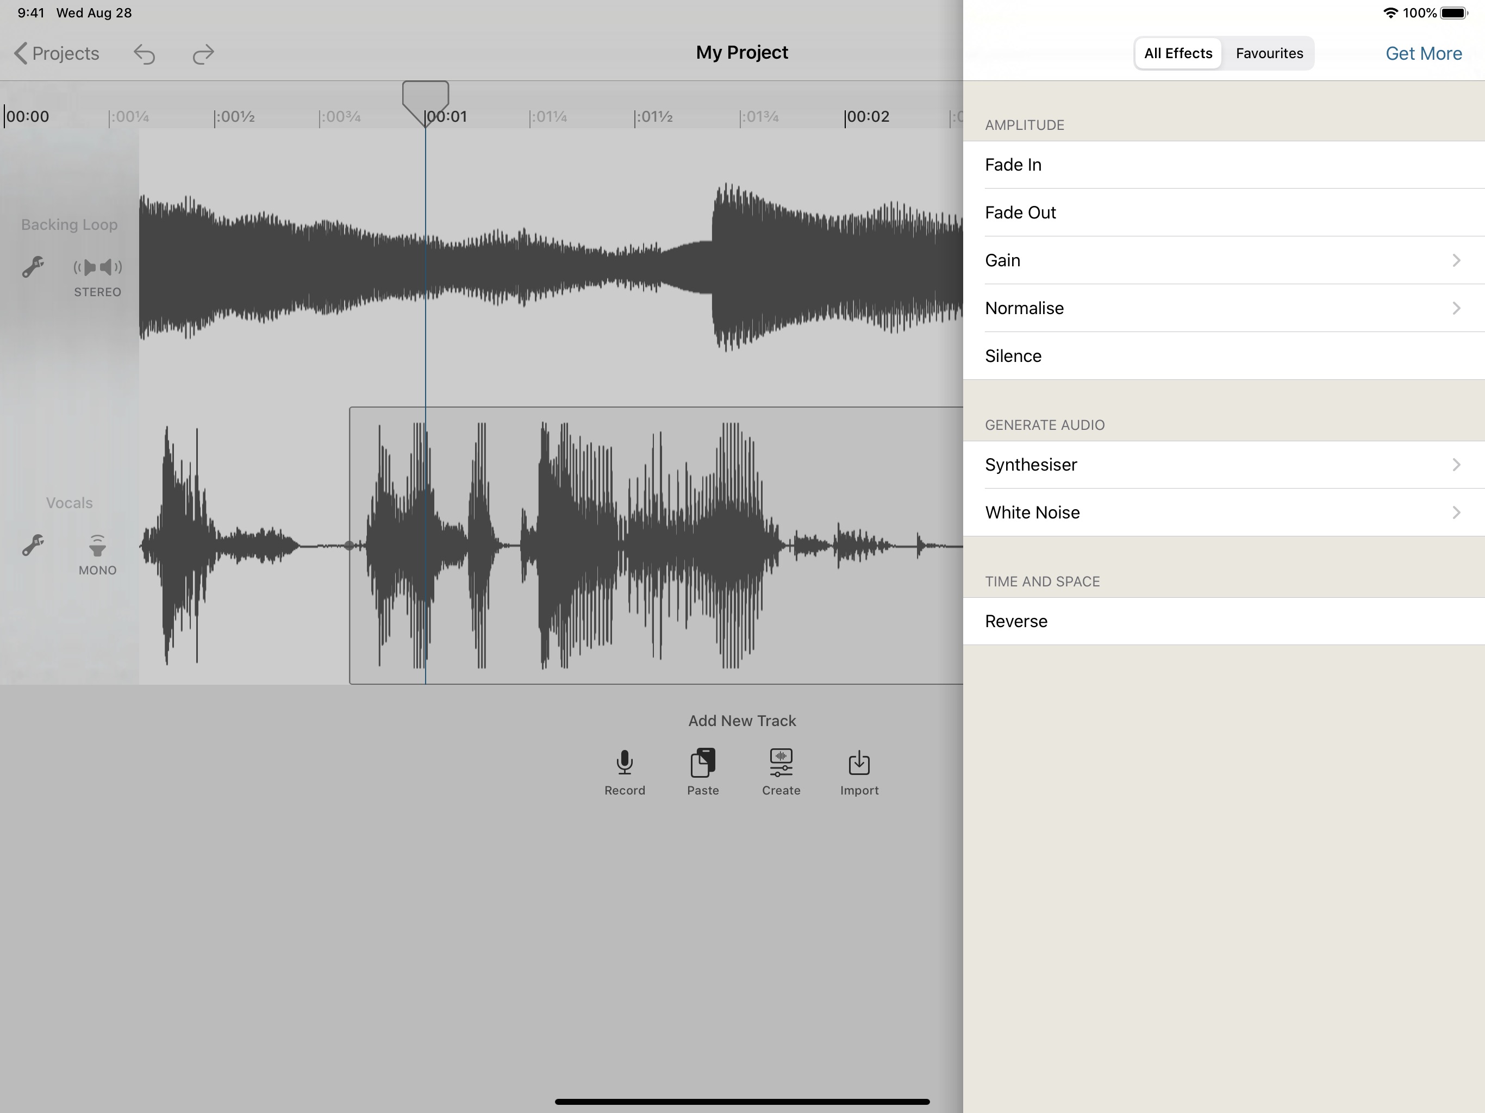Viewport: 1485px width, 1113px height.
Task: Expand the Gain effect options
Action: pos(1223,260)
